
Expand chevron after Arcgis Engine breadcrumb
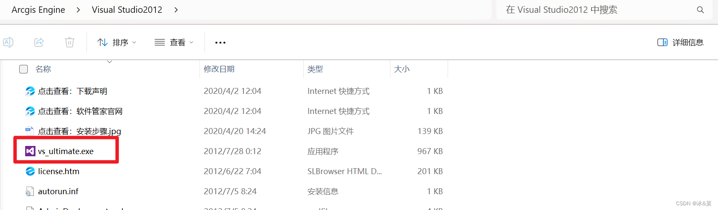click(x=78, y=10)
